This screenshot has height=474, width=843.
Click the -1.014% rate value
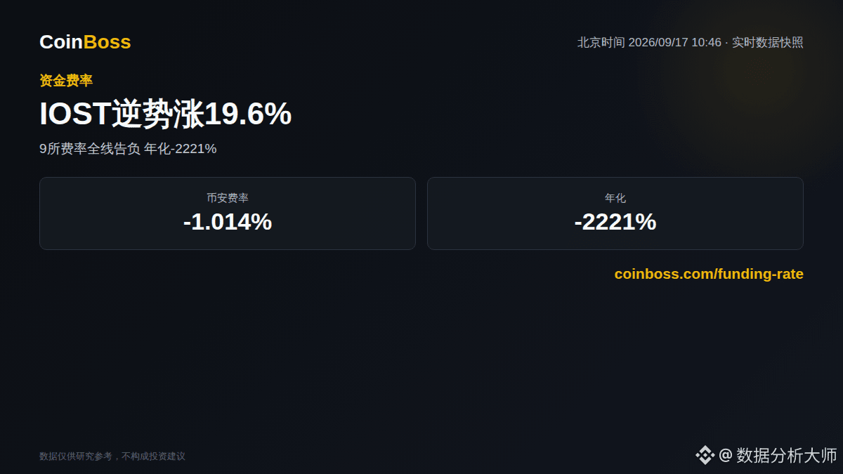point(228,222)
